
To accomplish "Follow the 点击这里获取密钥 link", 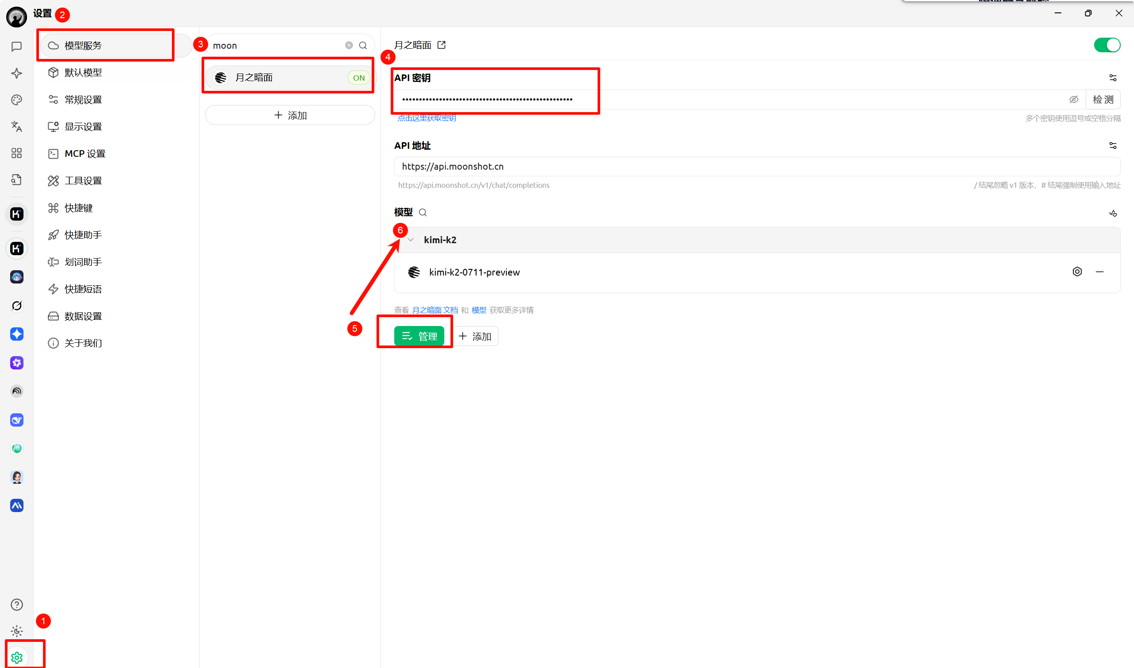I will 427,118.
